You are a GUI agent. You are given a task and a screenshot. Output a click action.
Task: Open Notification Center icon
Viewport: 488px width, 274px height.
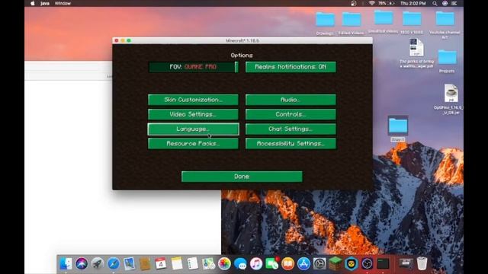(x=454, y=3)
